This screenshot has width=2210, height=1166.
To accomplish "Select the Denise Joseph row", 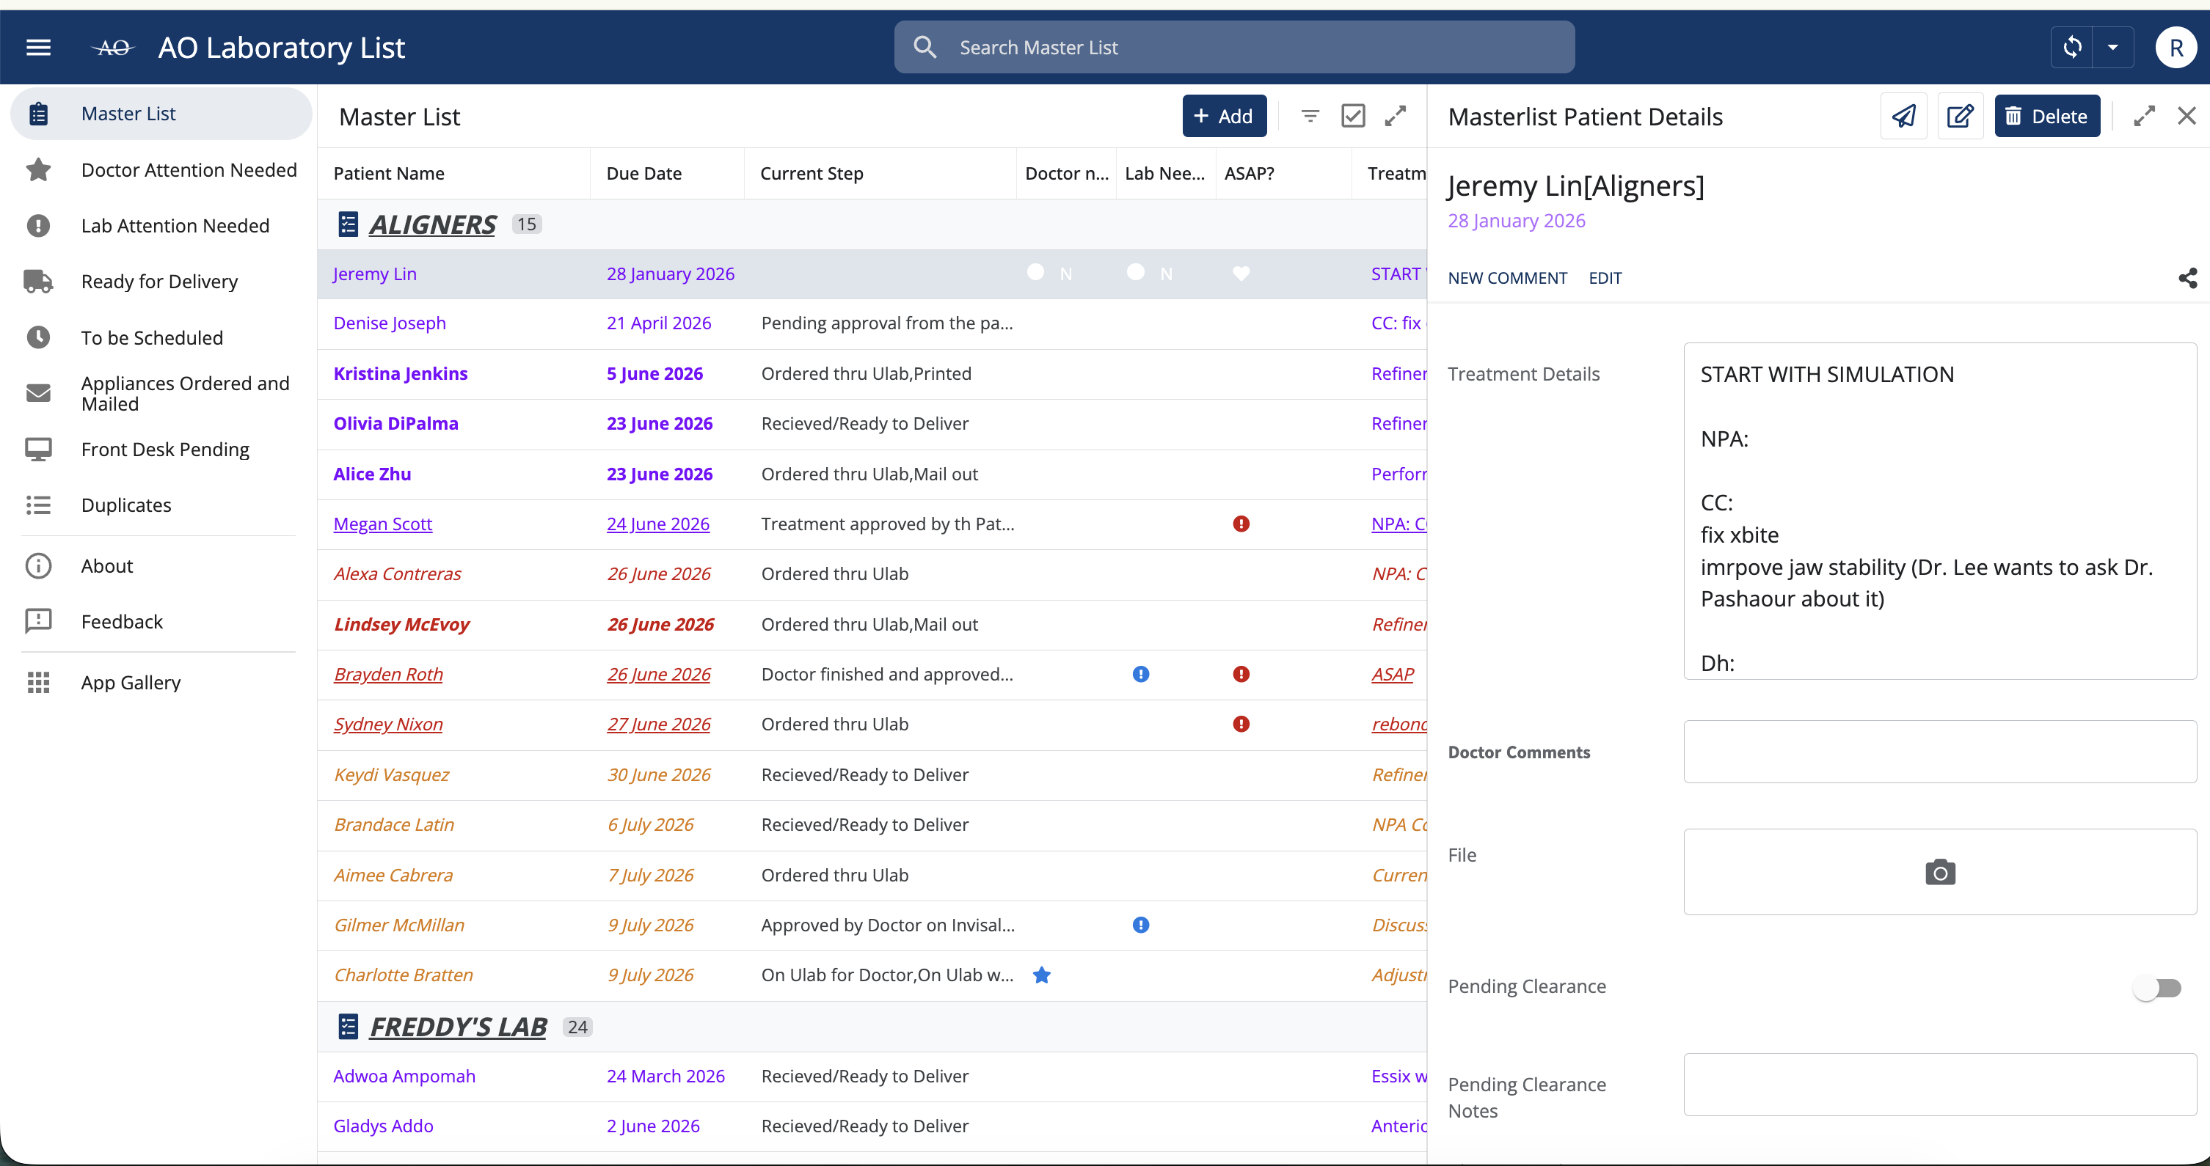I will click(x=872, y=323).
